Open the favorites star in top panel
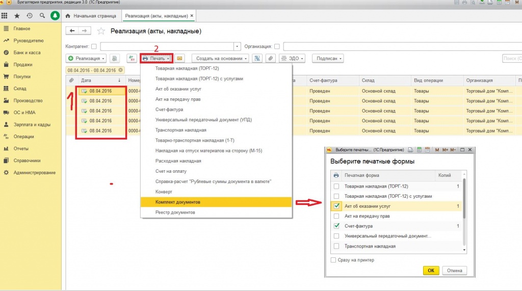Screen dimensions: 522x291 pos(17,16)
